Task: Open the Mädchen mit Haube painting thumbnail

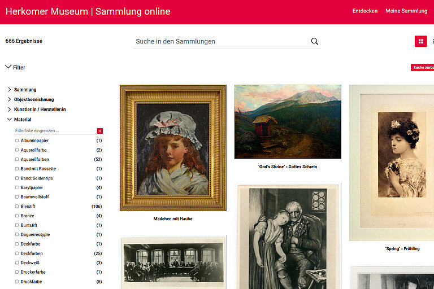Action: pos(173,148)
